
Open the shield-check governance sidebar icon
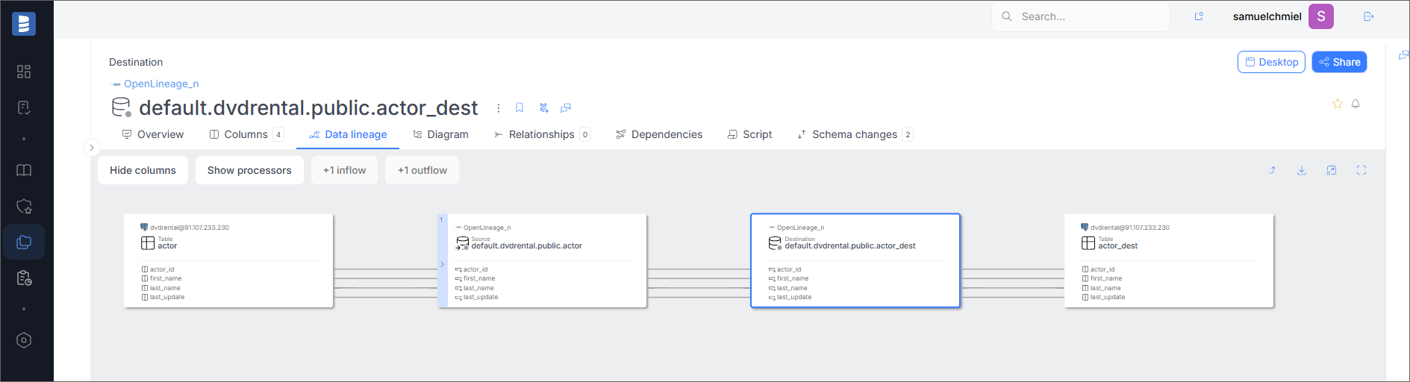tap(24, 207)
